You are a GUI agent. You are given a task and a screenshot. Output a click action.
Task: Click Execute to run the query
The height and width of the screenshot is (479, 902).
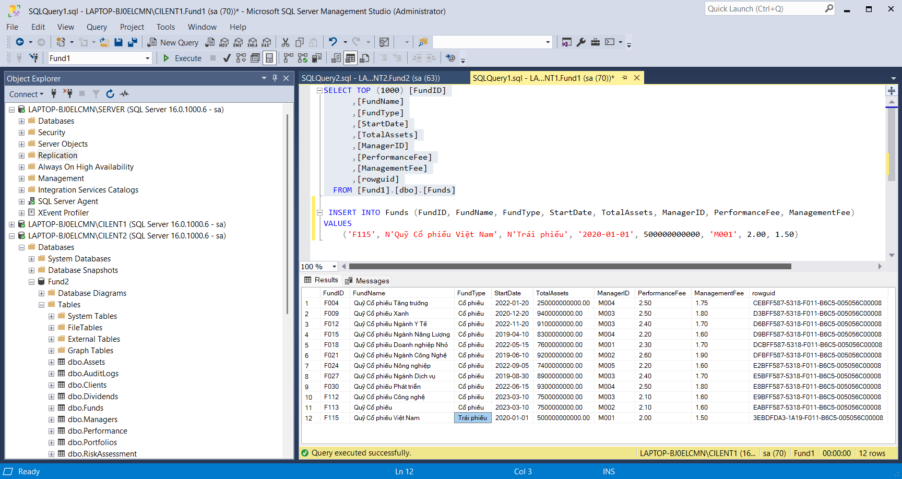coord(182,58)
